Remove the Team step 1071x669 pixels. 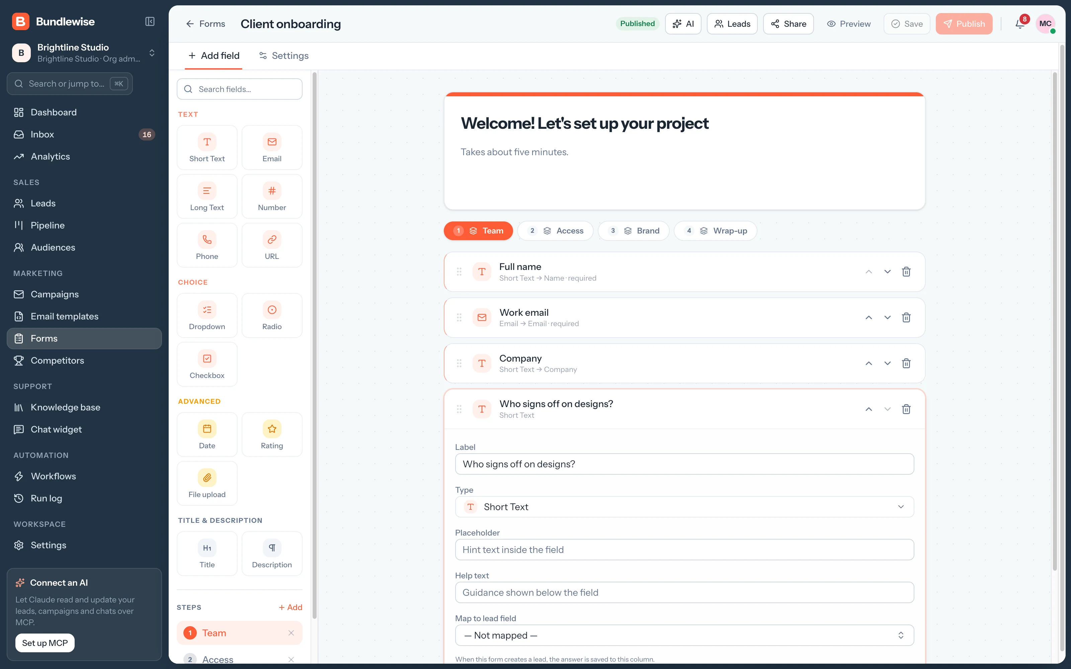[291, 633]
